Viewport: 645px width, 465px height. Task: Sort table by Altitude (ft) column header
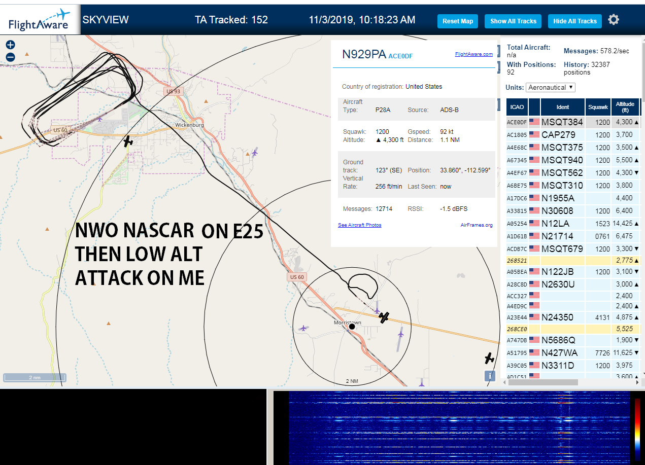click(625, 107)
